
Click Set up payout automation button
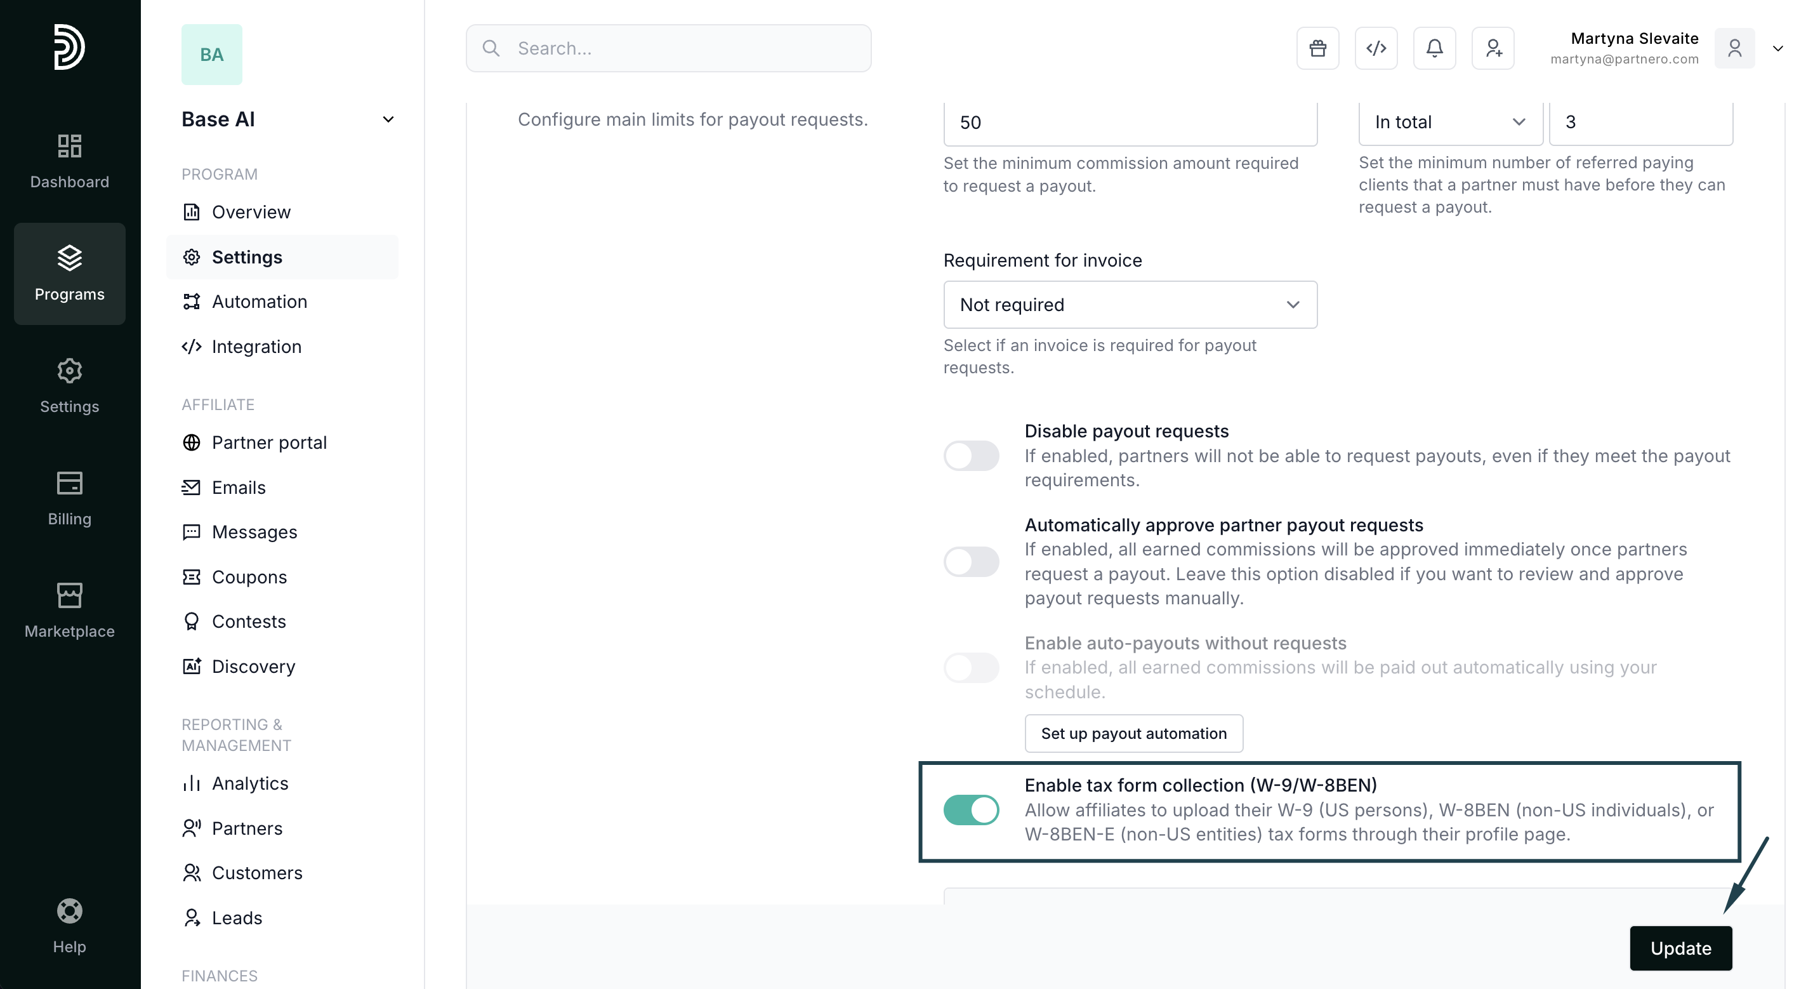1133,733
